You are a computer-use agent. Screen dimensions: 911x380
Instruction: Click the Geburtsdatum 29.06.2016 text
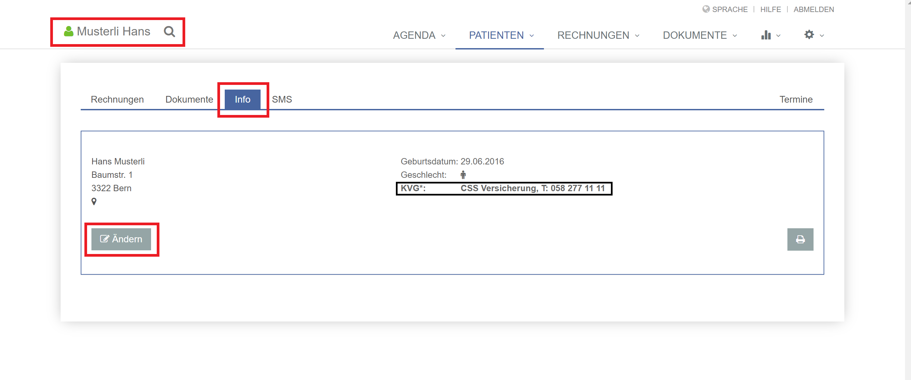click(452, 162)
